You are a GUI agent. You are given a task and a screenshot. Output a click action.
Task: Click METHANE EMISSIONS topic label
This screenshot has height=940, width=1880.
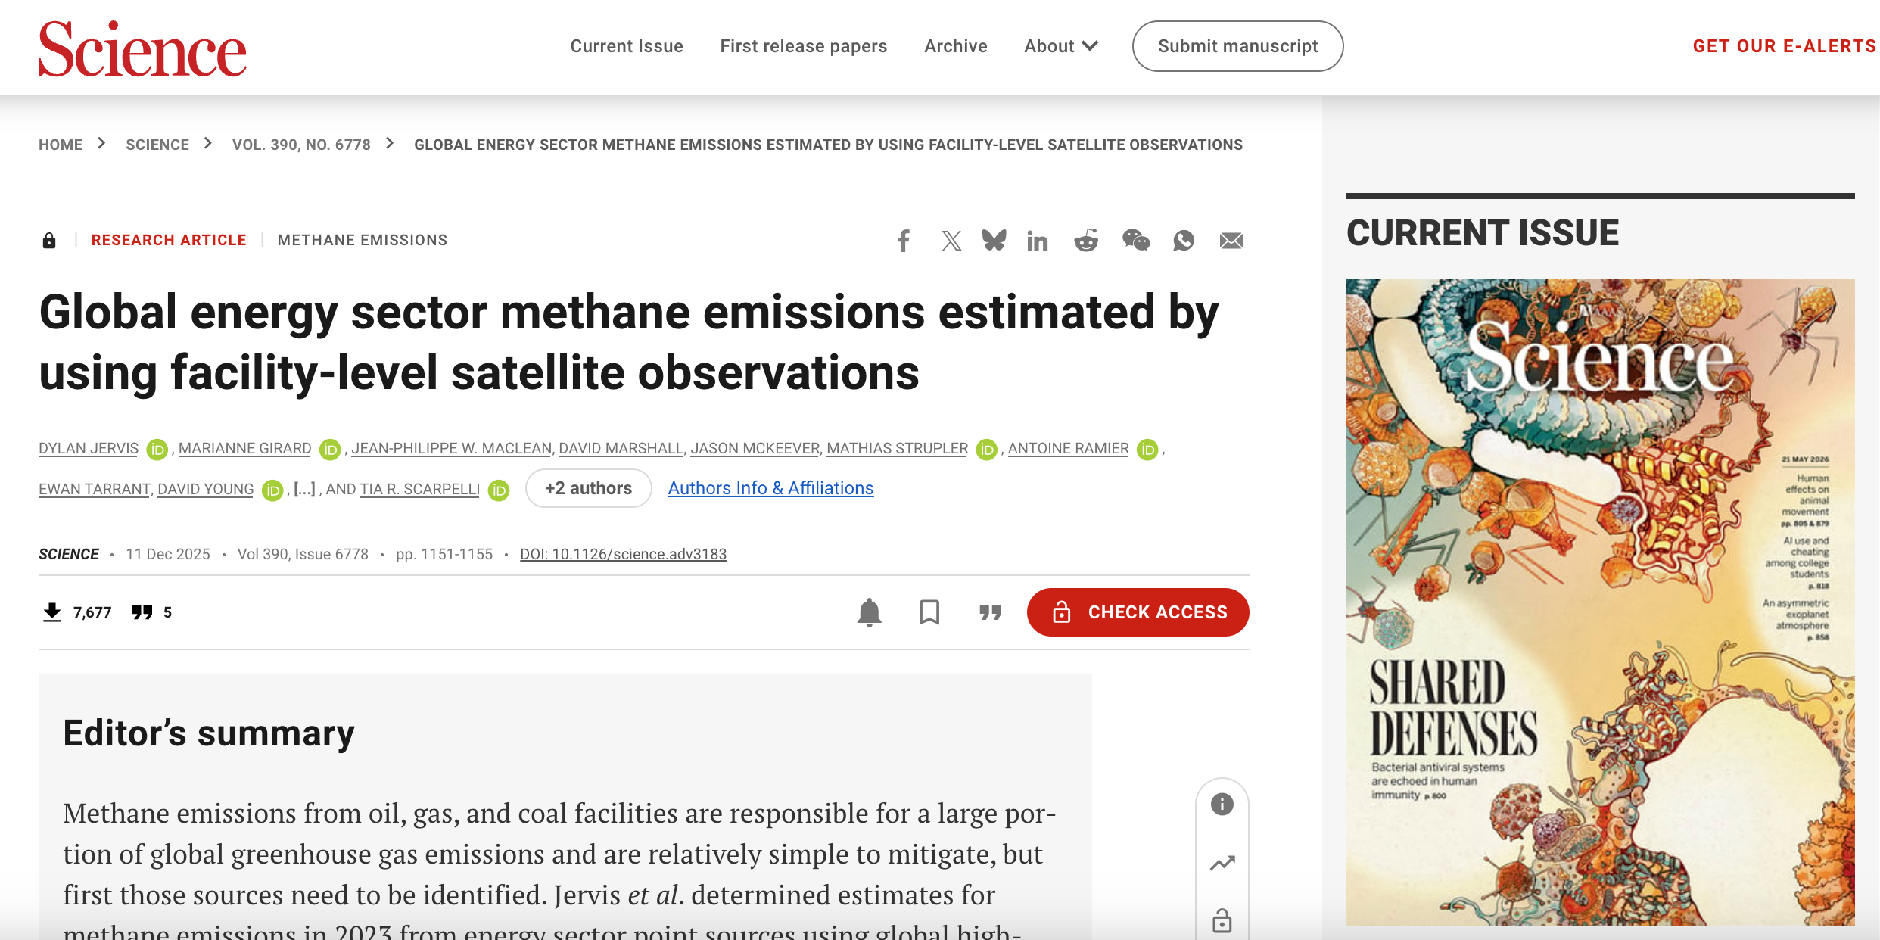click(363, 240)
